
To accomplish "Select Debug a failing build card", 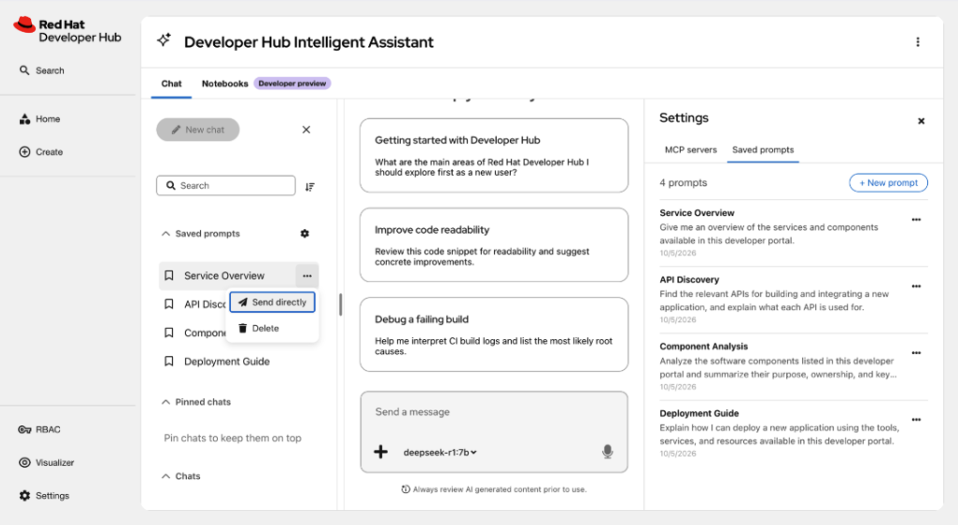I will 494,334.
